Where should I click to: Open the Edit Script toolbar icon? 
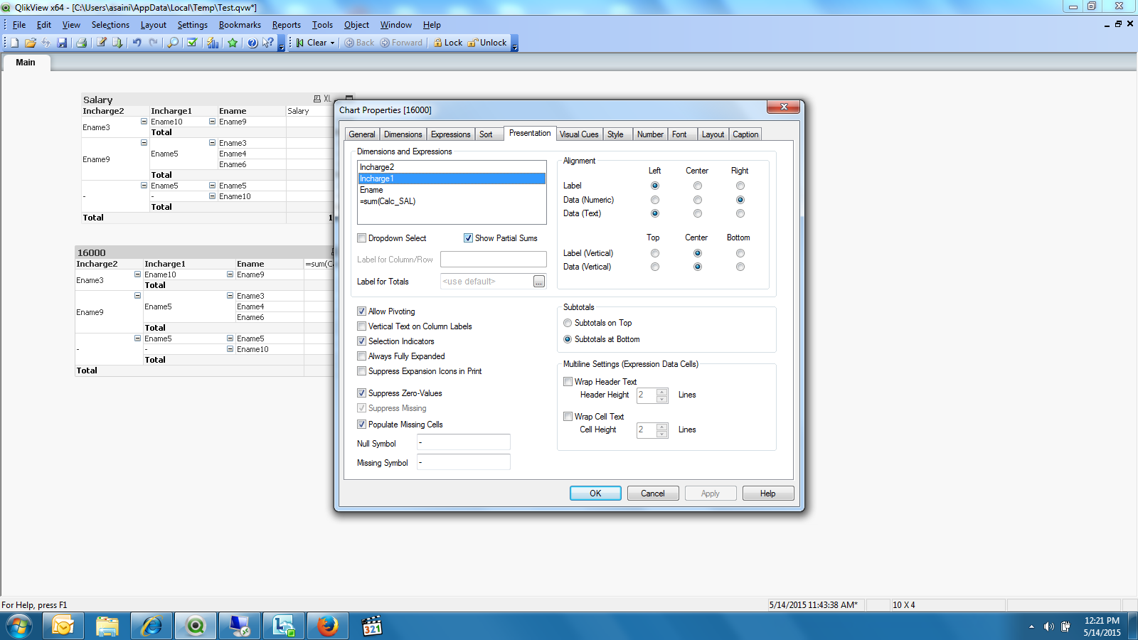102,43
